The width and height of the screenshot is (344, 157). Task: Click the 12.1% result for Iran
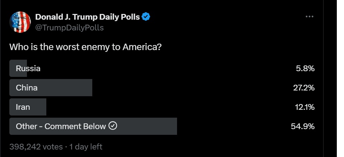(305, 107)
